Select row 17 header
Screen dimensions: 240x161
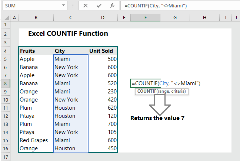(x=5, y=157)
